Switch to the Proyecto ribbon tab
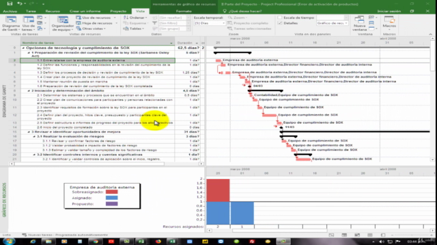Screen dimensions: 437x245 pos(118,11)
